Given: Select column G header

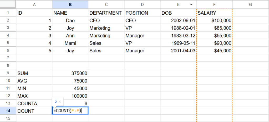Looking at the screenshot, I should pyautogui.click(x=250, y=4).
